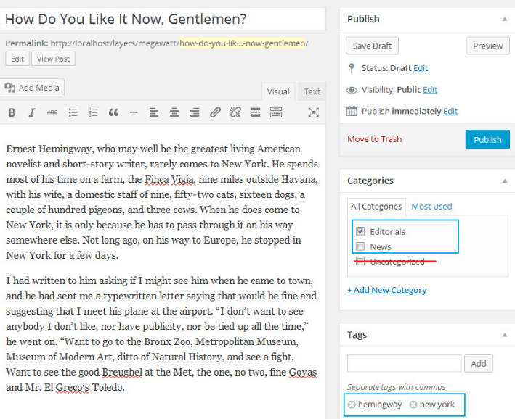Apply italic formatting to text
This screenshot has height=419, width=515.
[x=32, y=112]
